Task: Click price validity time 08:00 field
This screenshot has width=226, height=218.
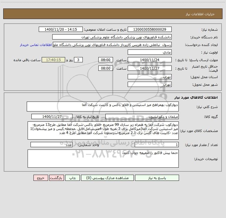Action: click(x=105, y=68)
